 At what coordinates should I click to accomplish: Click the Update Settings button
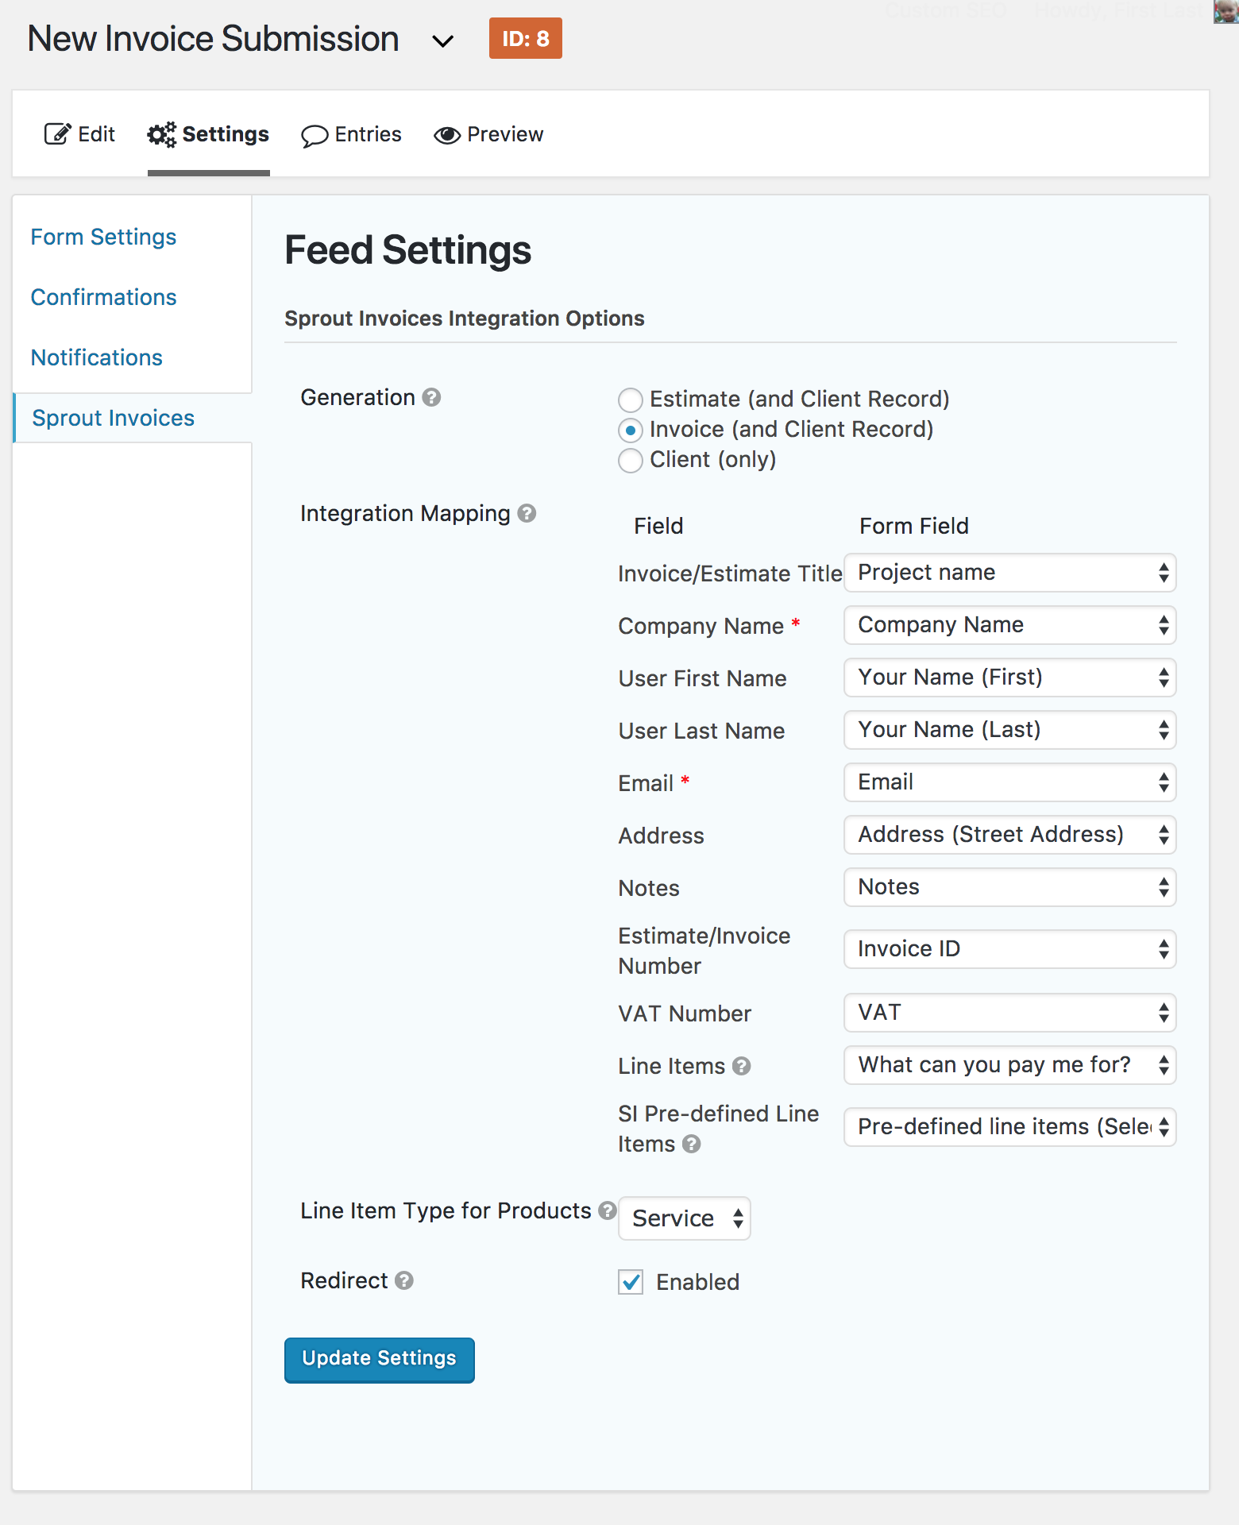click(379, 1359)
